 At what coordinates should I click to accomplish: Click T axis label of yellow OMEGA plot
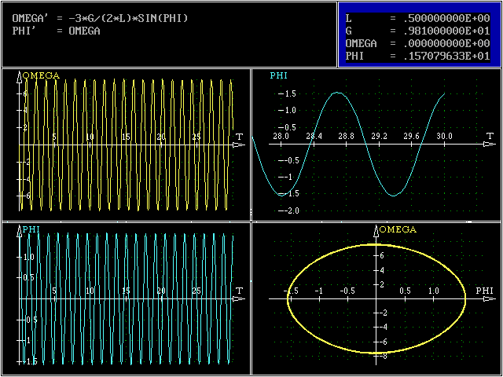239,137
